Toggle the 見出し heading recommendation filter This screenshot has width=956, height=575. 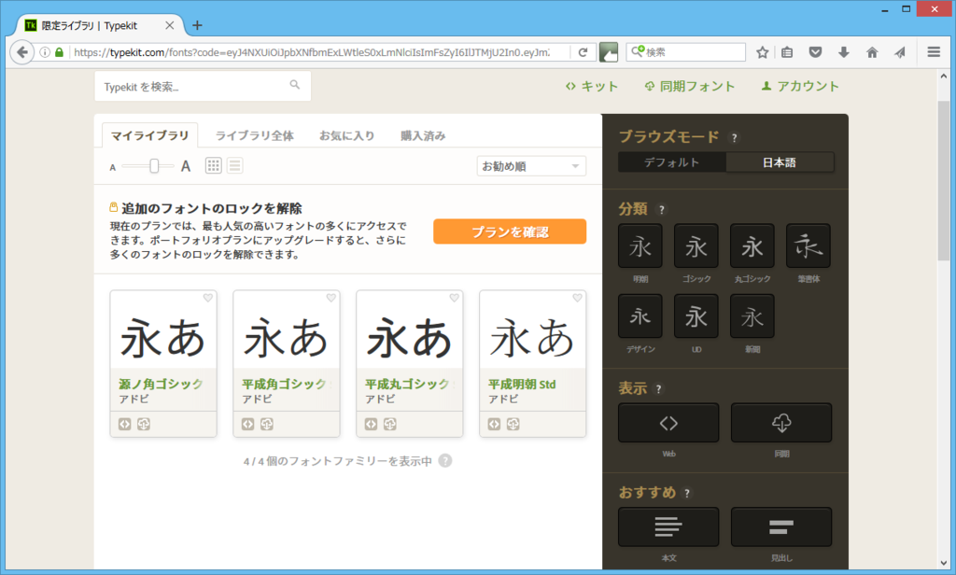tap(781, 526)
